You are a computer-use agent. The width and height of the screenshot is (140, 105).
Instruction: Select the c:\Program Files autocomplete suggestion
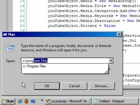pos(65,66)
